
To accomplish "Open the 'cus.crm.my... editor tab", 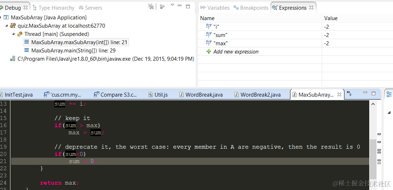I will (66, 94).
